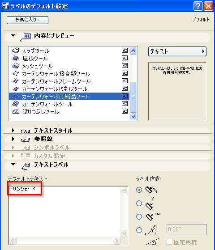Click the tool list scroll-up arrow
Screen dimensions: 215x250
tap(133, 51)
